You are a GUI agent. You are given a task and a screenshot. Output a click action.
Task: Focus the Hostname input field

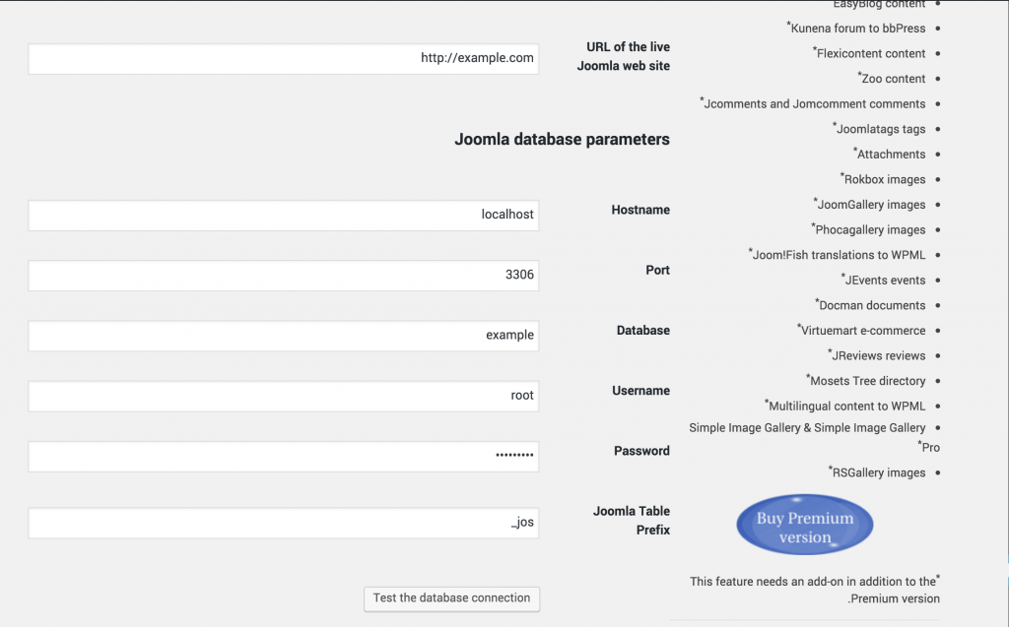pos(283,215)
